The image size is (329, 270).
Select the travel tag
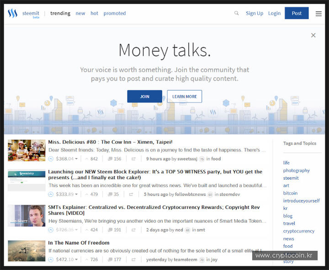[289, 223]
